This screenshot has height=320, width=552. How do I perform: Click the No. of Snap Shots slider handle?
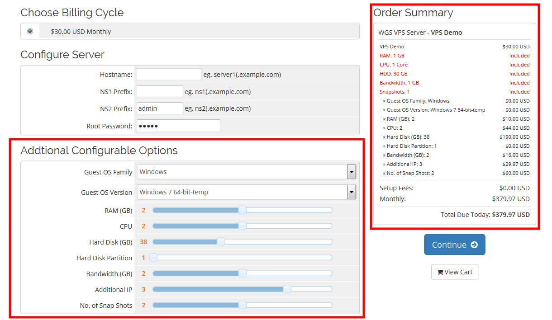click(x=243, y=305)
